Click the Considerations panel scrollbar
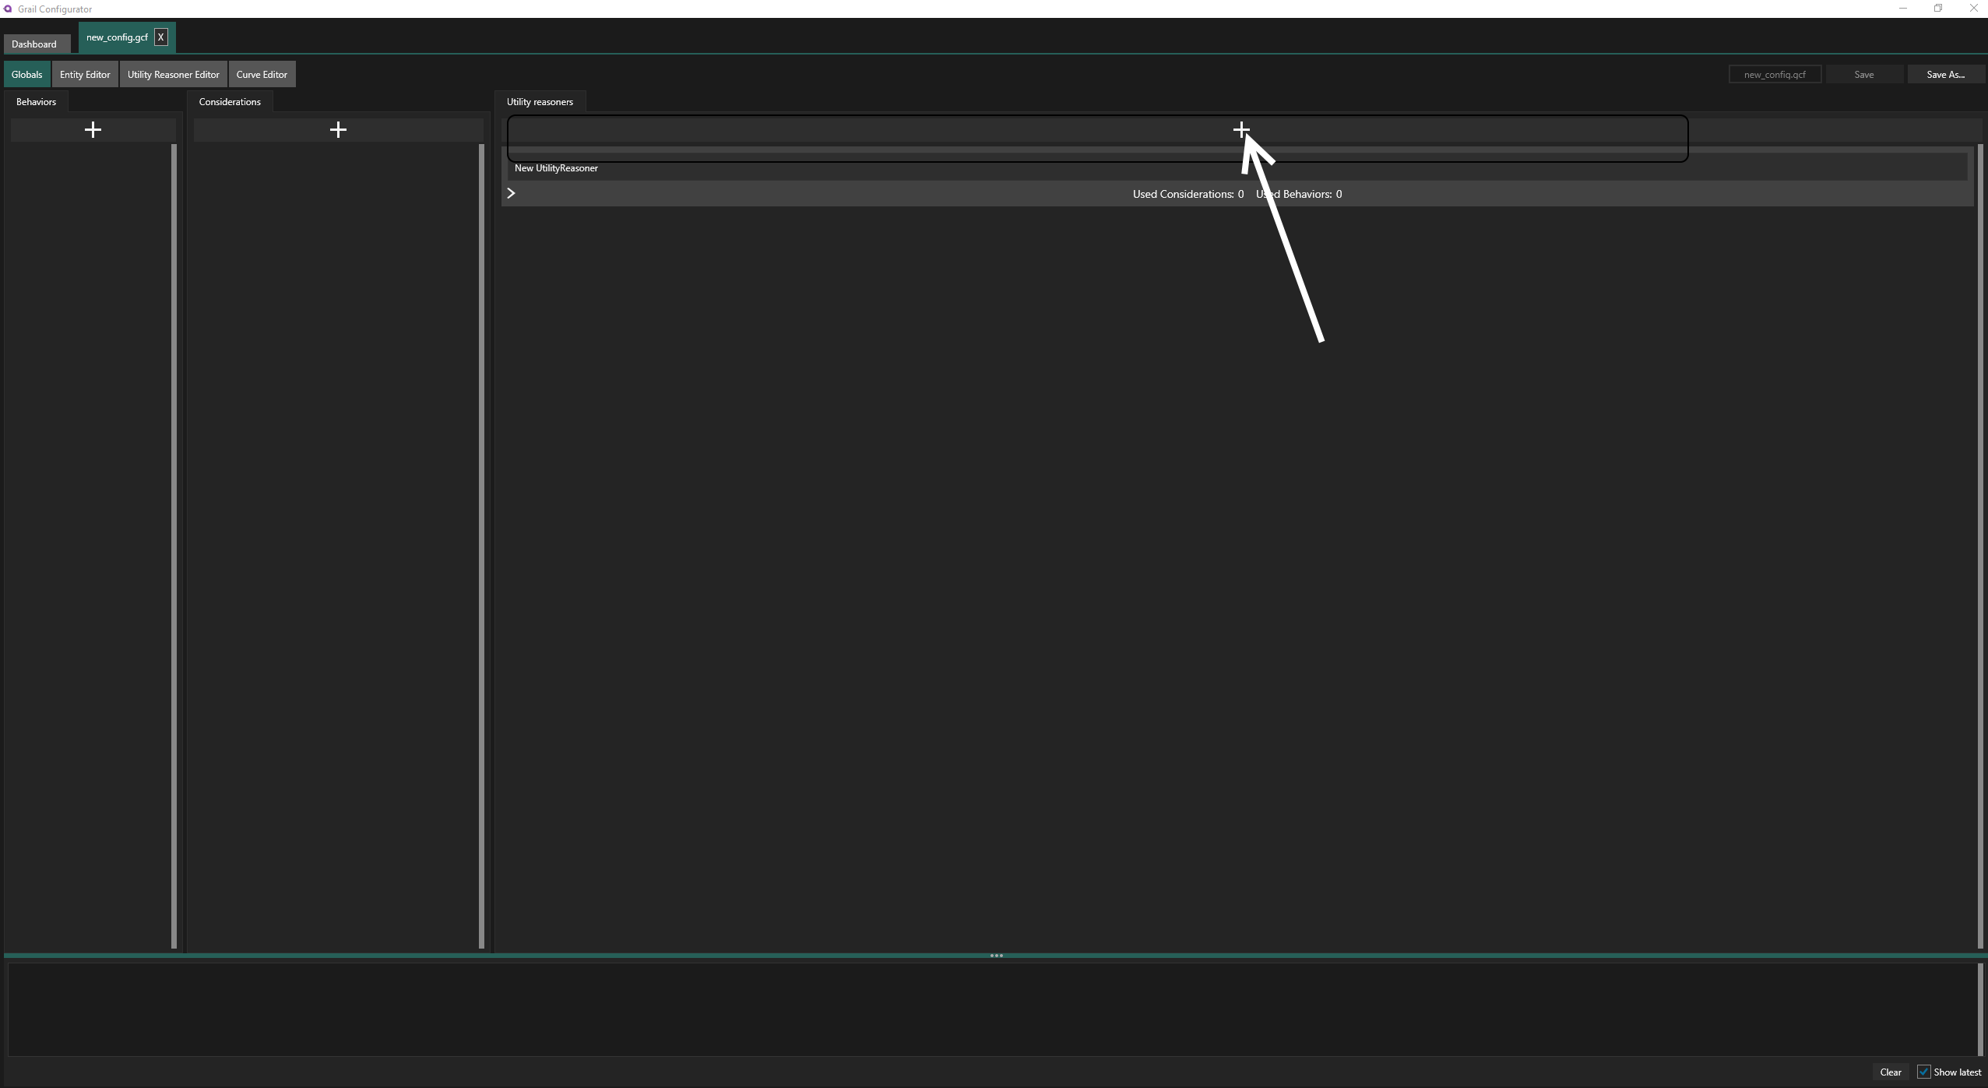1988x1088 pixels. (x=481, y=546)
